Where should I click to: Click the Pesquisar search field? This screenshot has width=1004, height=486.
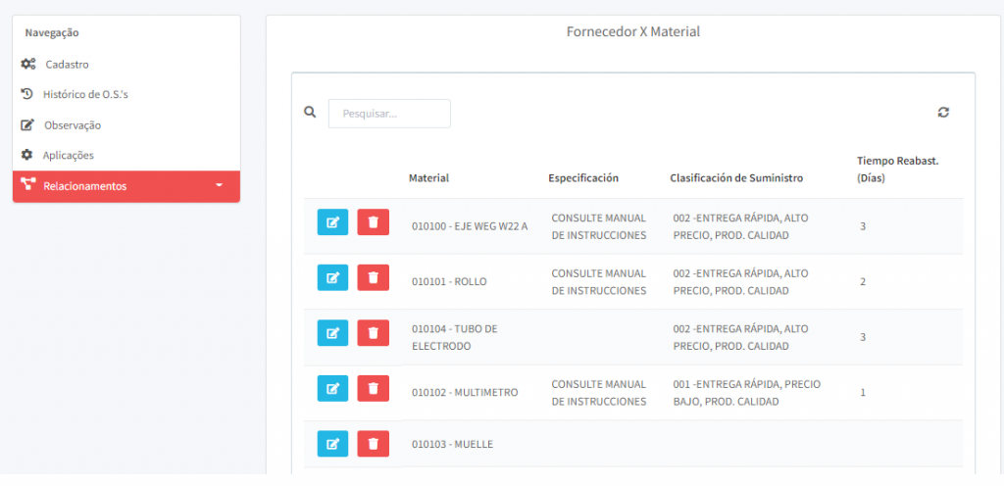coord(389,114)
